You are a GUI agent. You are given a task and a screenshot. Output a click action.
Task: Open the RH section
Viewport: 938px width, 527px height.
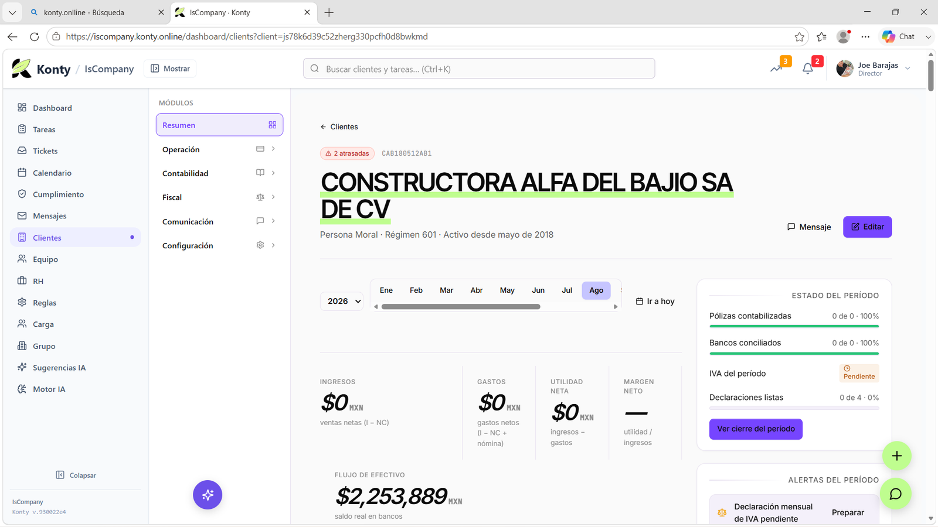38,281
